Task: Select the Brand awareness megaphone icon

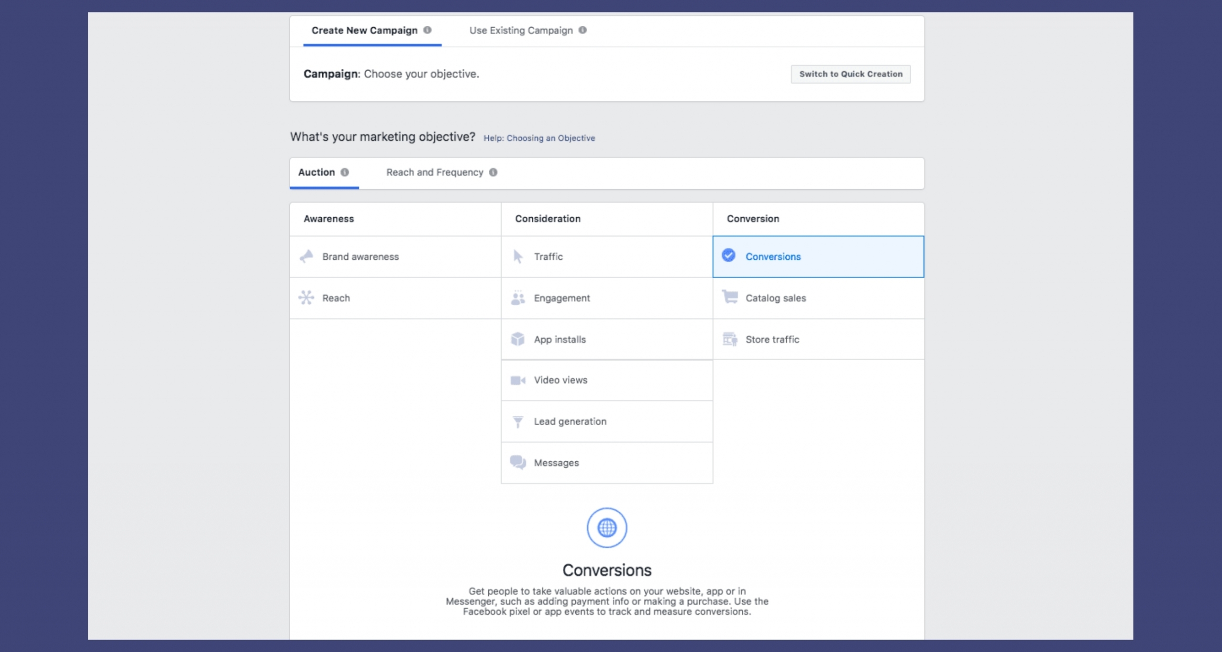Action: coord(307,257)
